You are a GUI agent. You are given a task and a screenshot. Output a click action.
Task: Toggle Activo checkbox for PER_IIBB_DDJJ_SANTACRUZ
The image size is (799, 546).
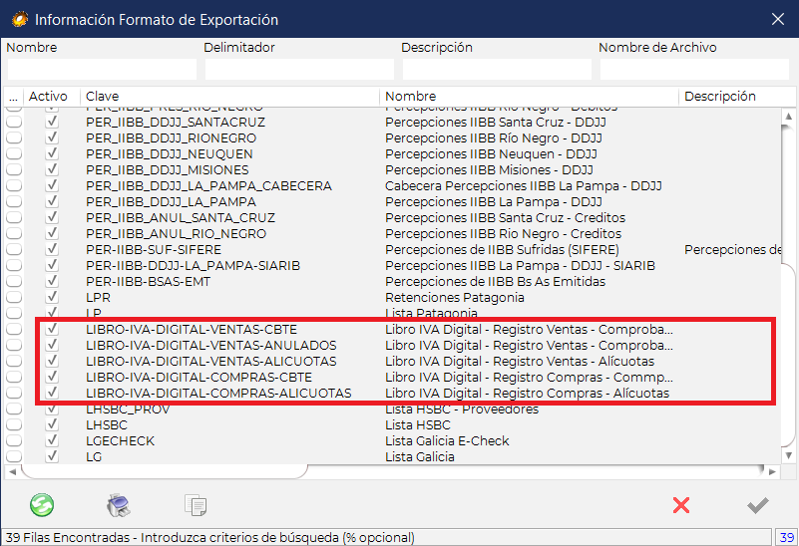click(x=52, y=123)
